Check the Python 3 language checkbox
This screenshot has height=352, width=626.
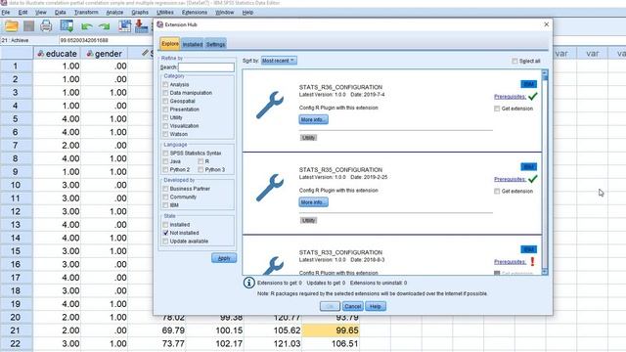click(201, 169)
